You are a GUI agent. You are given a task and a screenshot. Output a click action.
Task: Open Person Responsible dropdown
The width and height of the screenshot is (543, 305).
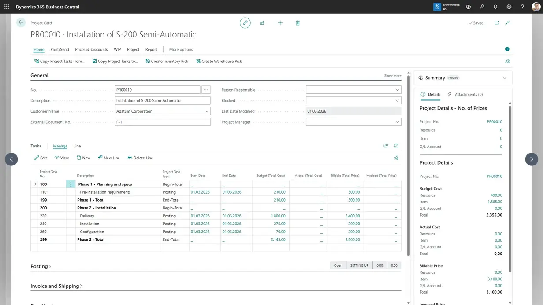pos(397,90)
